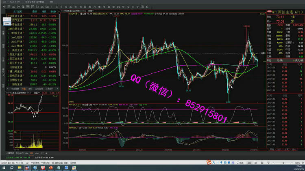
Task: Select WTI原油主连 row in contract list
Action: click(x=16, y=15)
